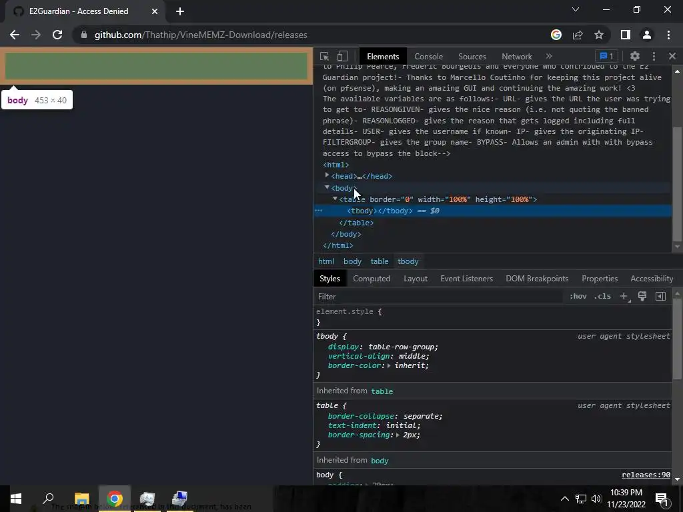The height and width of the screenshot is (512, 683).
Task: Go back in browser history
Action: (x=15, y=35)
